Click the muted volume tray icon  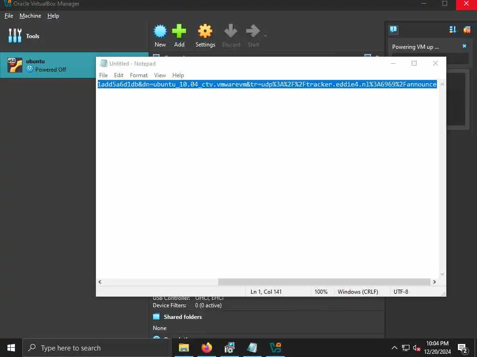coord(416,348)
